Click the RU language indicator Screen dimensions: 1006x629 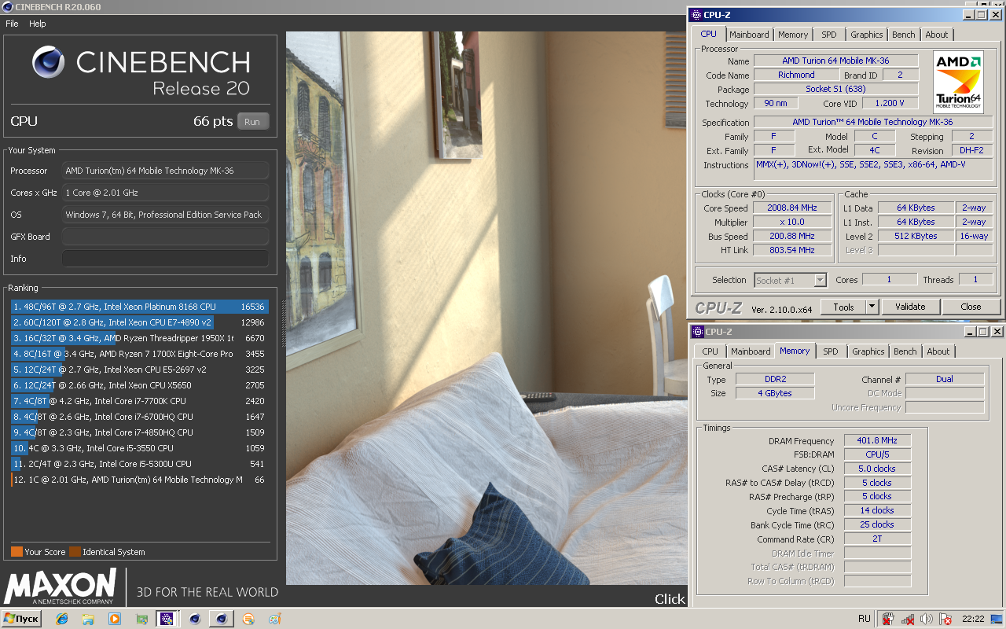point(865,619)
